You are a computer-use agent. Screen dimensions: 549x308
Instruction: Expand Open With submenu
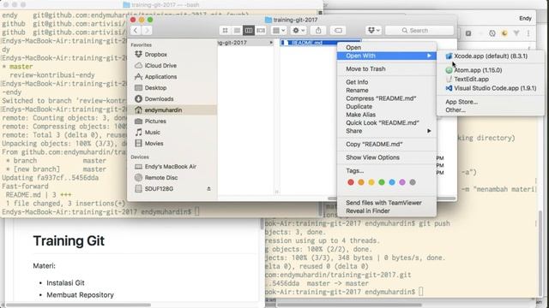click(387, 56)
